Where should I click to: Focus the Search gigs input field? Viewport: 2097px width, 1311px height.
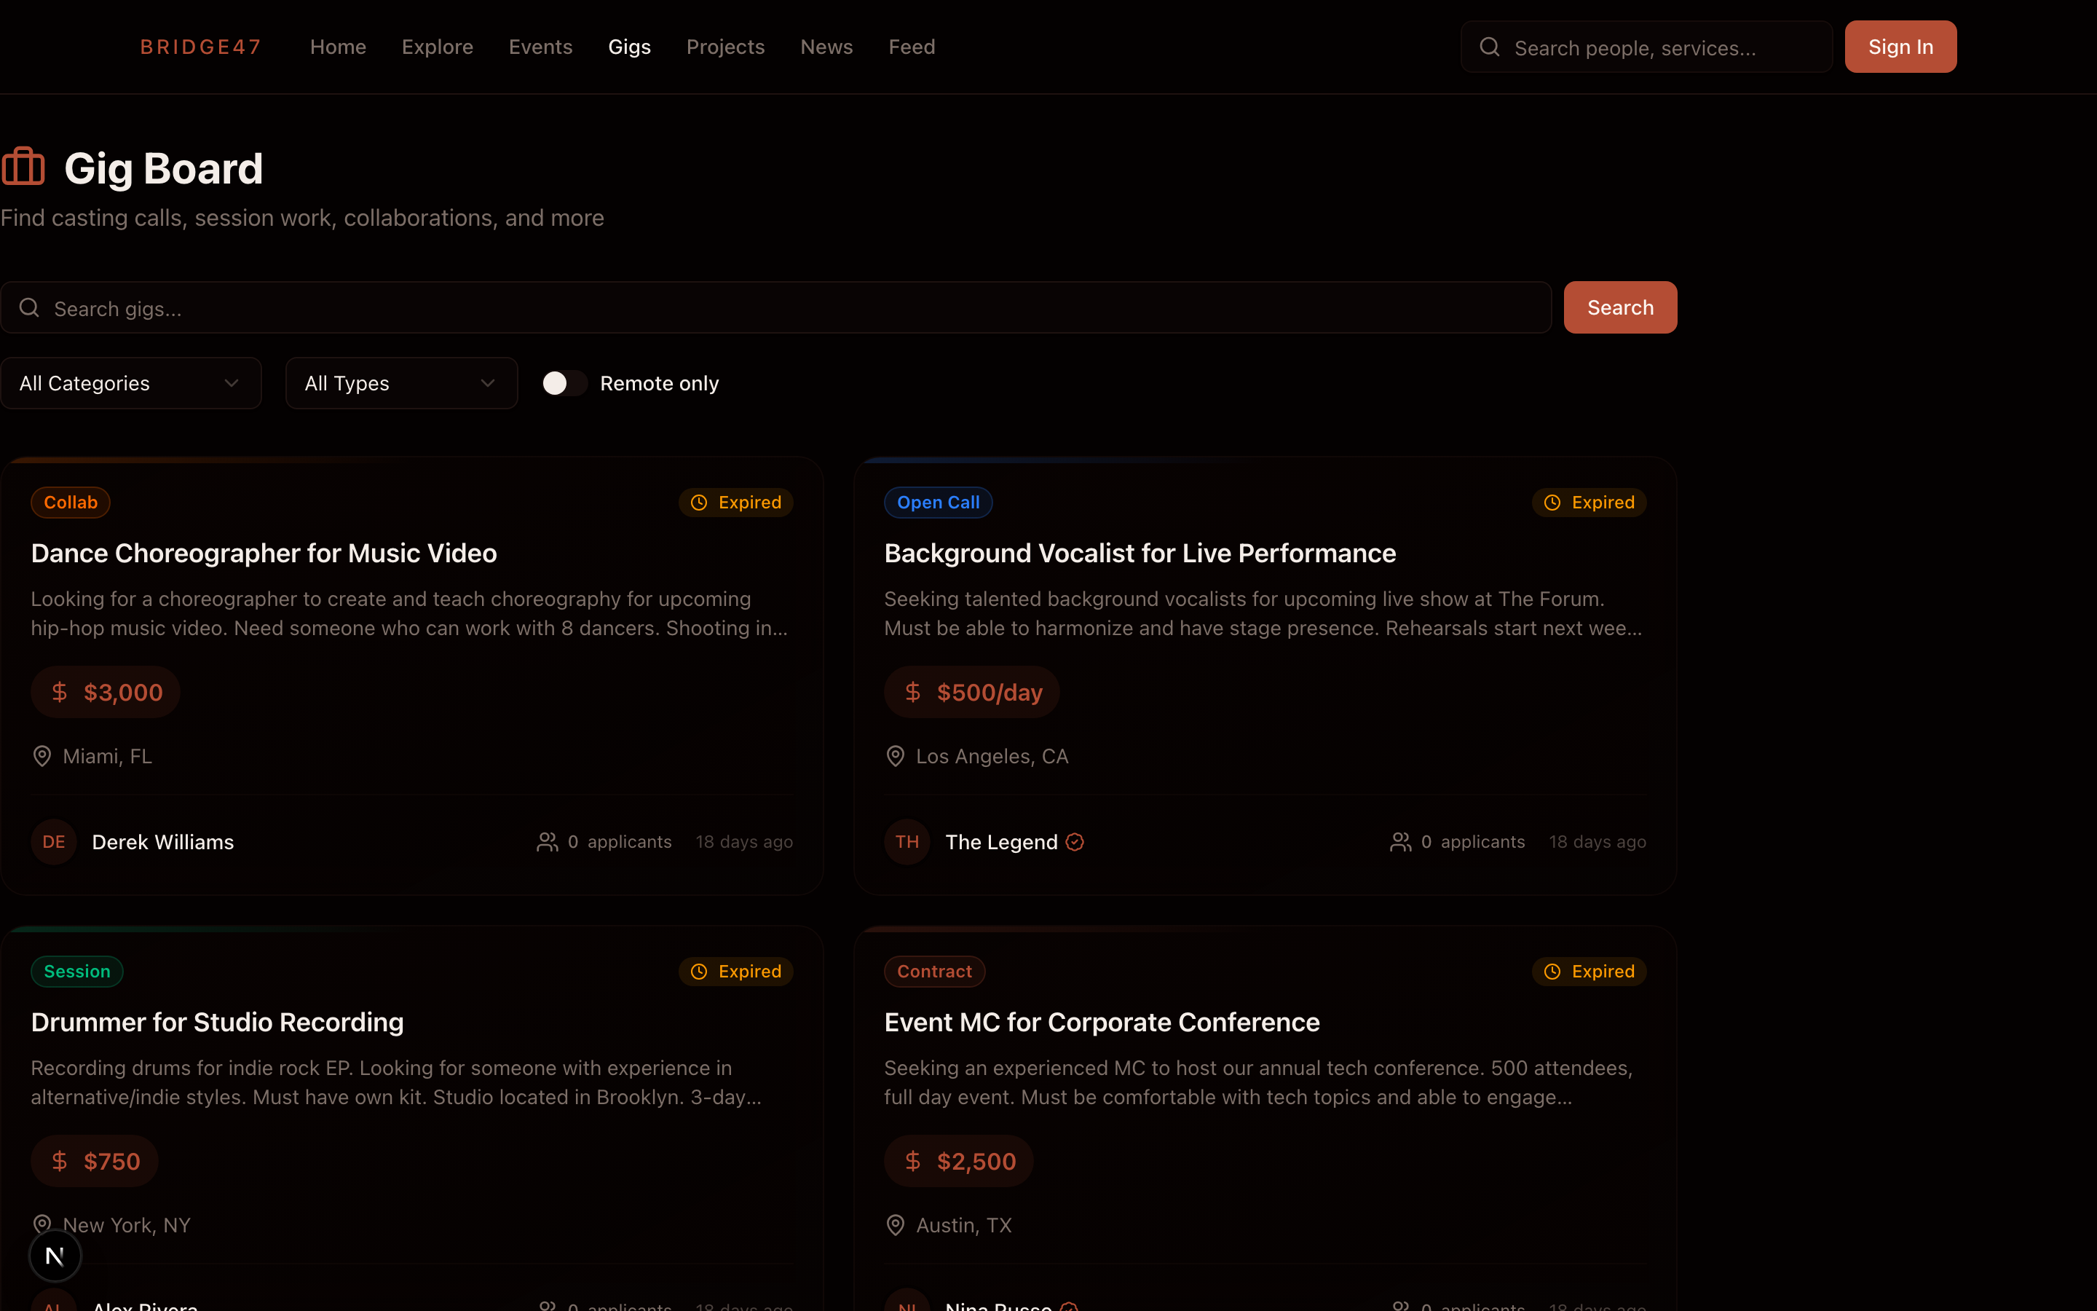coord(780,308)
